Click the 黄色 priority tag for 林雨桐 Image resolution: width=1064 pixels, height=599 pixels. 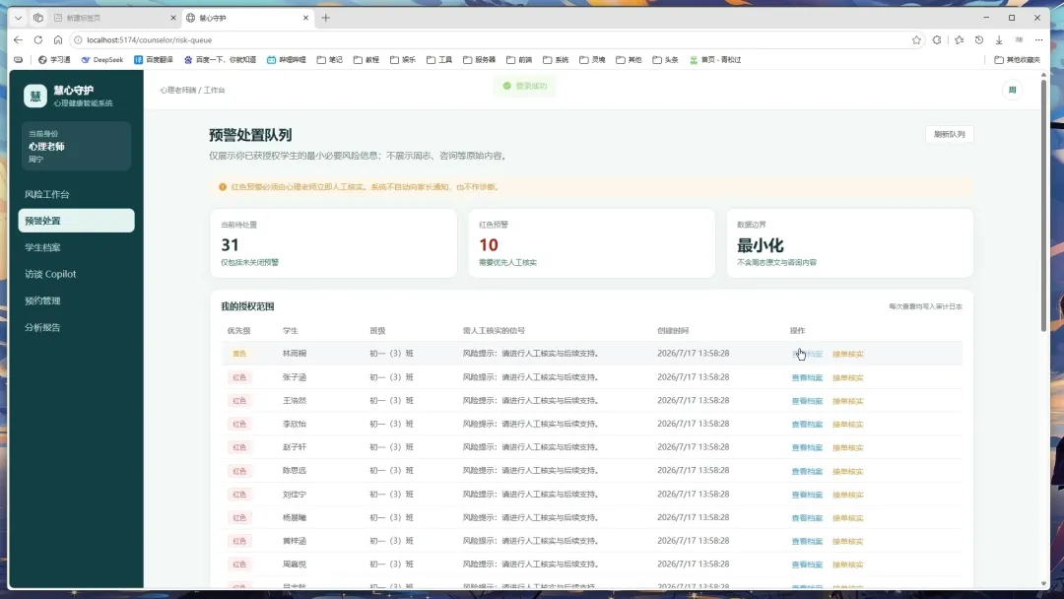[x=238, y=354]
